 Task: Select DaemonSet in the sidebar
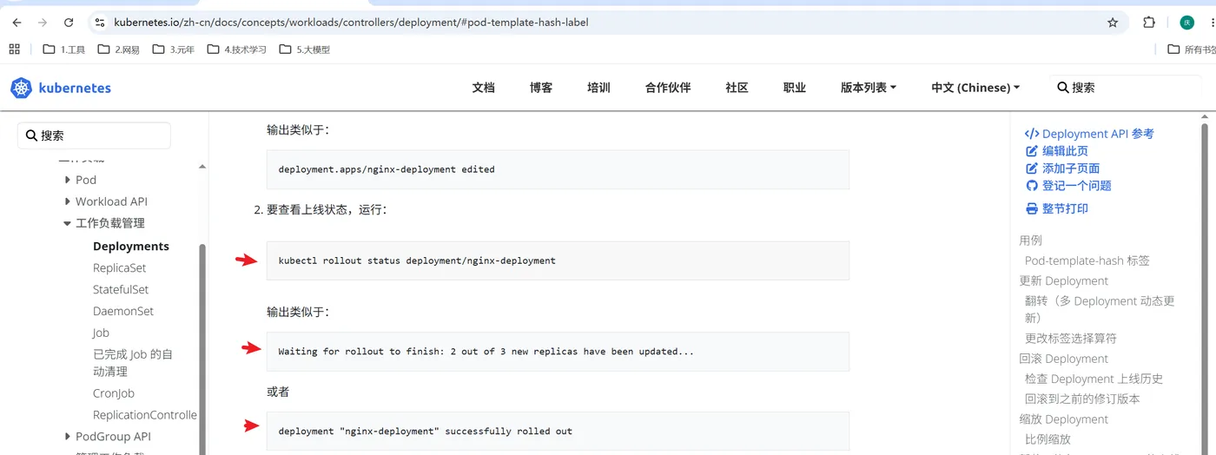123,311
